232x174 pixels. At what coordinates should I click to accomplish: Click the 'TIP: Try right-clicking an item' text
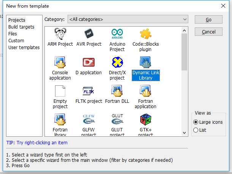click(37, 143)
